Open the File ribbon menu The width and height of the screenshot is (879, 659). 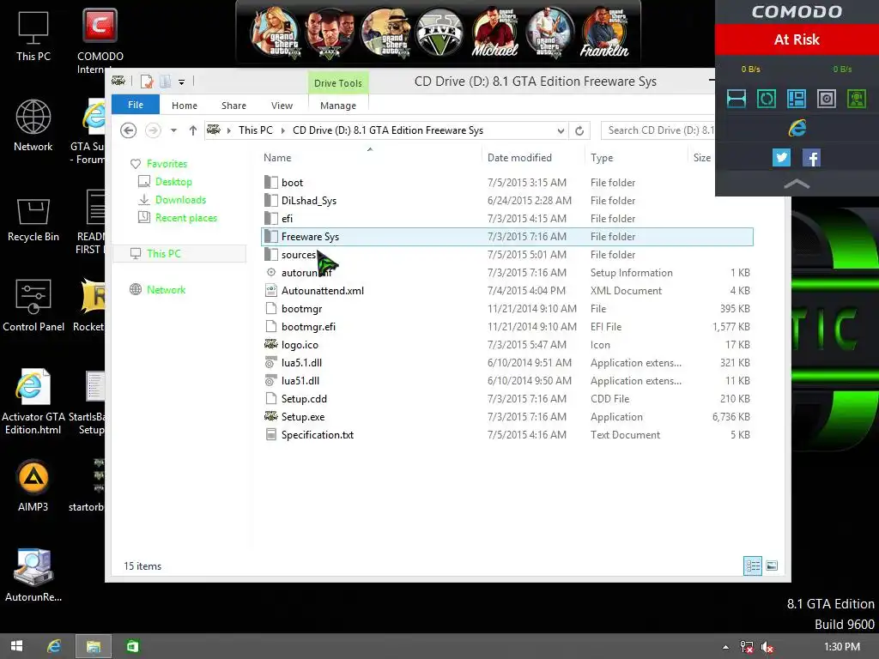coord(136,105)
